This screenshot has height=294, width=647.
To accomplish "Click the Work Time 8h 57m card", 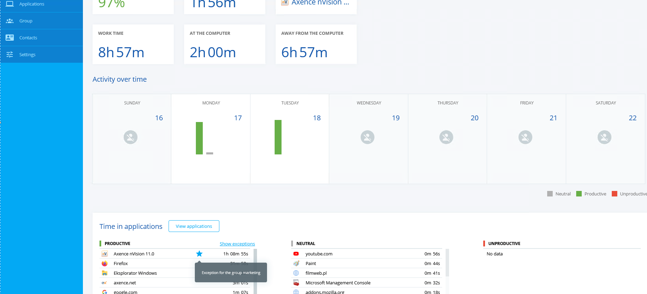I will pyautogui.click(x=133, y=44).
